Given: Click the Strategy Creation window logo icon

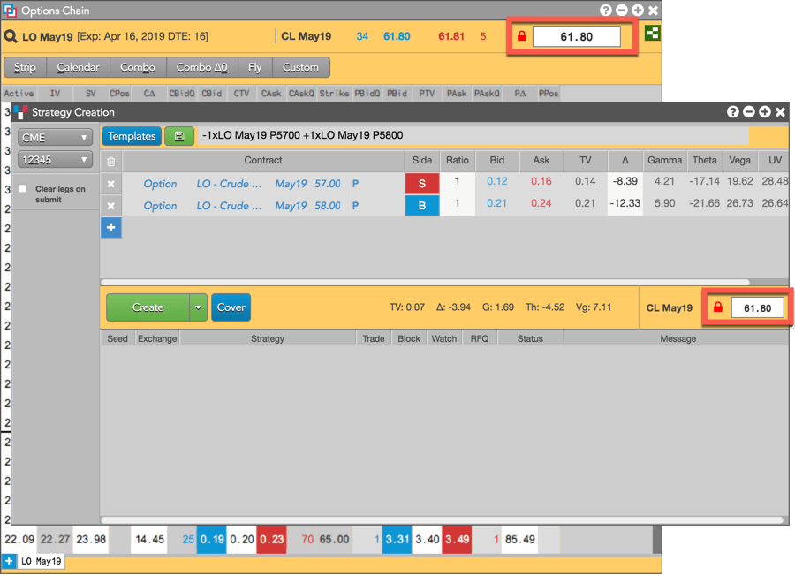Looking at the screenshot, I should (20, 112).
